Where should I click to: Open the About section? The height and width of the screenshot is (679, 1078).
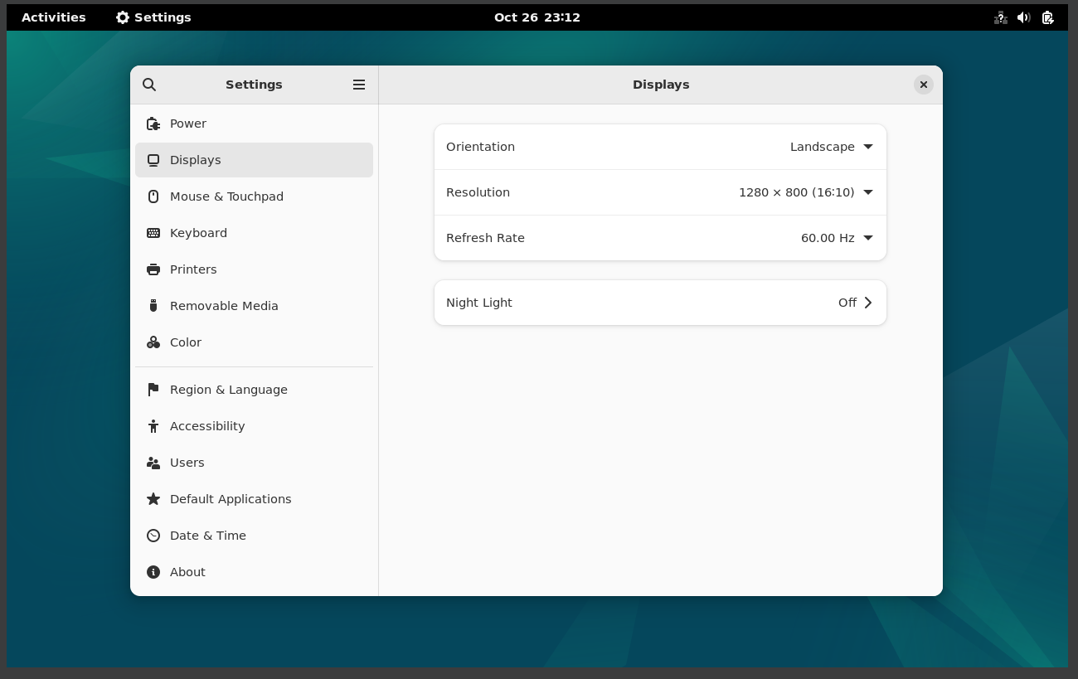pos(153,572)
